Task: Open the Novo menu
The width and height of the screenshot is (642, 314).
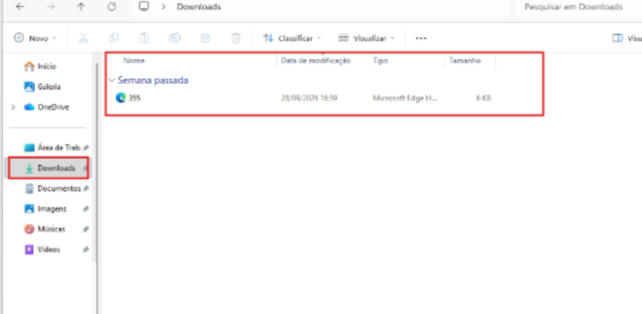Action: click(x=35, y=38)
